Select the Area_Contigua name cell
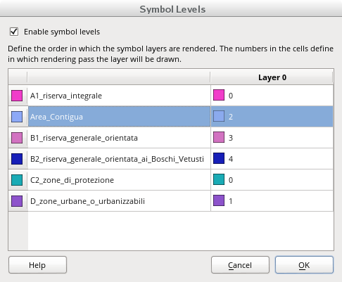 coord(119,117)
